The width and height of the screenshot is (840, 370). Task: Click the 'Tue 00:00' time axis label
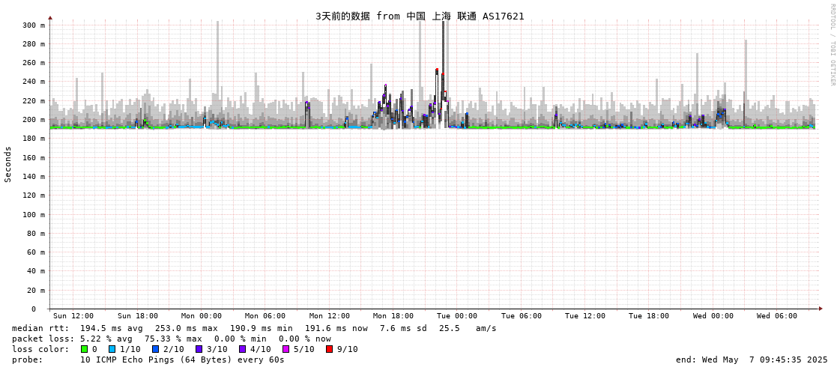click(457, 316)
